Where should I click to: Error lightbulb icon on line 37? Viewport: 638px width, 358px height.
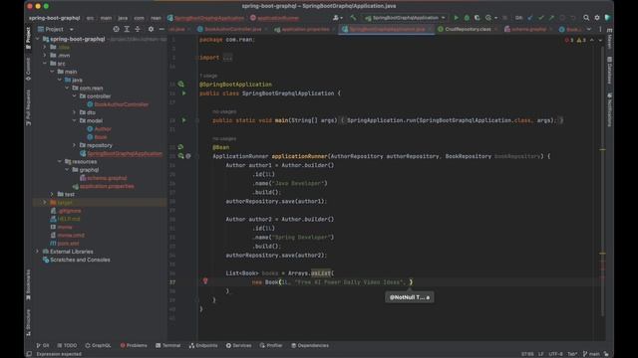click(205, 280)
